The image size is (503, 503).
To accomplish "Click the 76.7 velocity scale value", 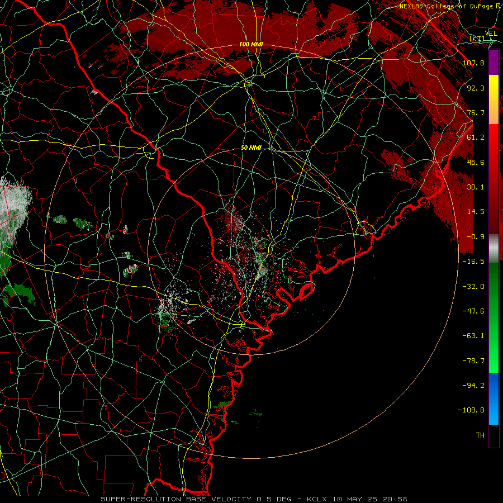I will point(476,112).
